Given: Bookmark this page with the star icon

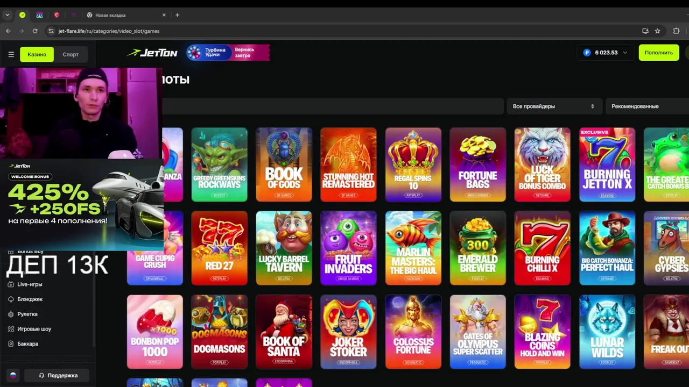Looking at the screenshot, I should [657, 31].
